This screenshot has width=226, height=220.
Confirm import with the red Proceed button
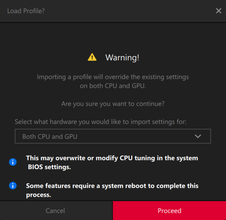[169, 211]
